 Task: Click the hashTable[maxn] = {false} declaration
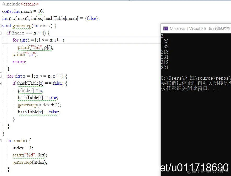pyautogui.click(x=72, y=19)
